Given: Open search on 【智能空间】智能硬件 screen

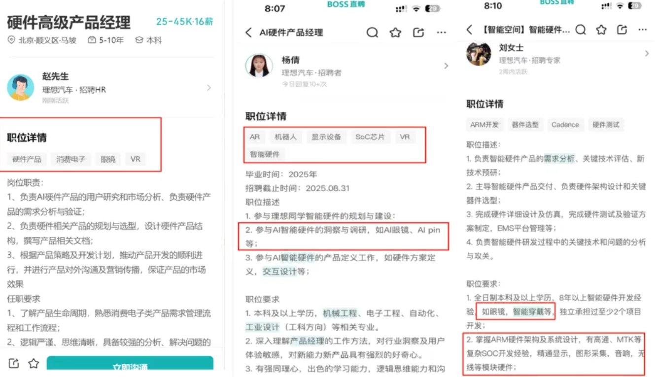Looking at the screenshot, I should coord(581,30).
